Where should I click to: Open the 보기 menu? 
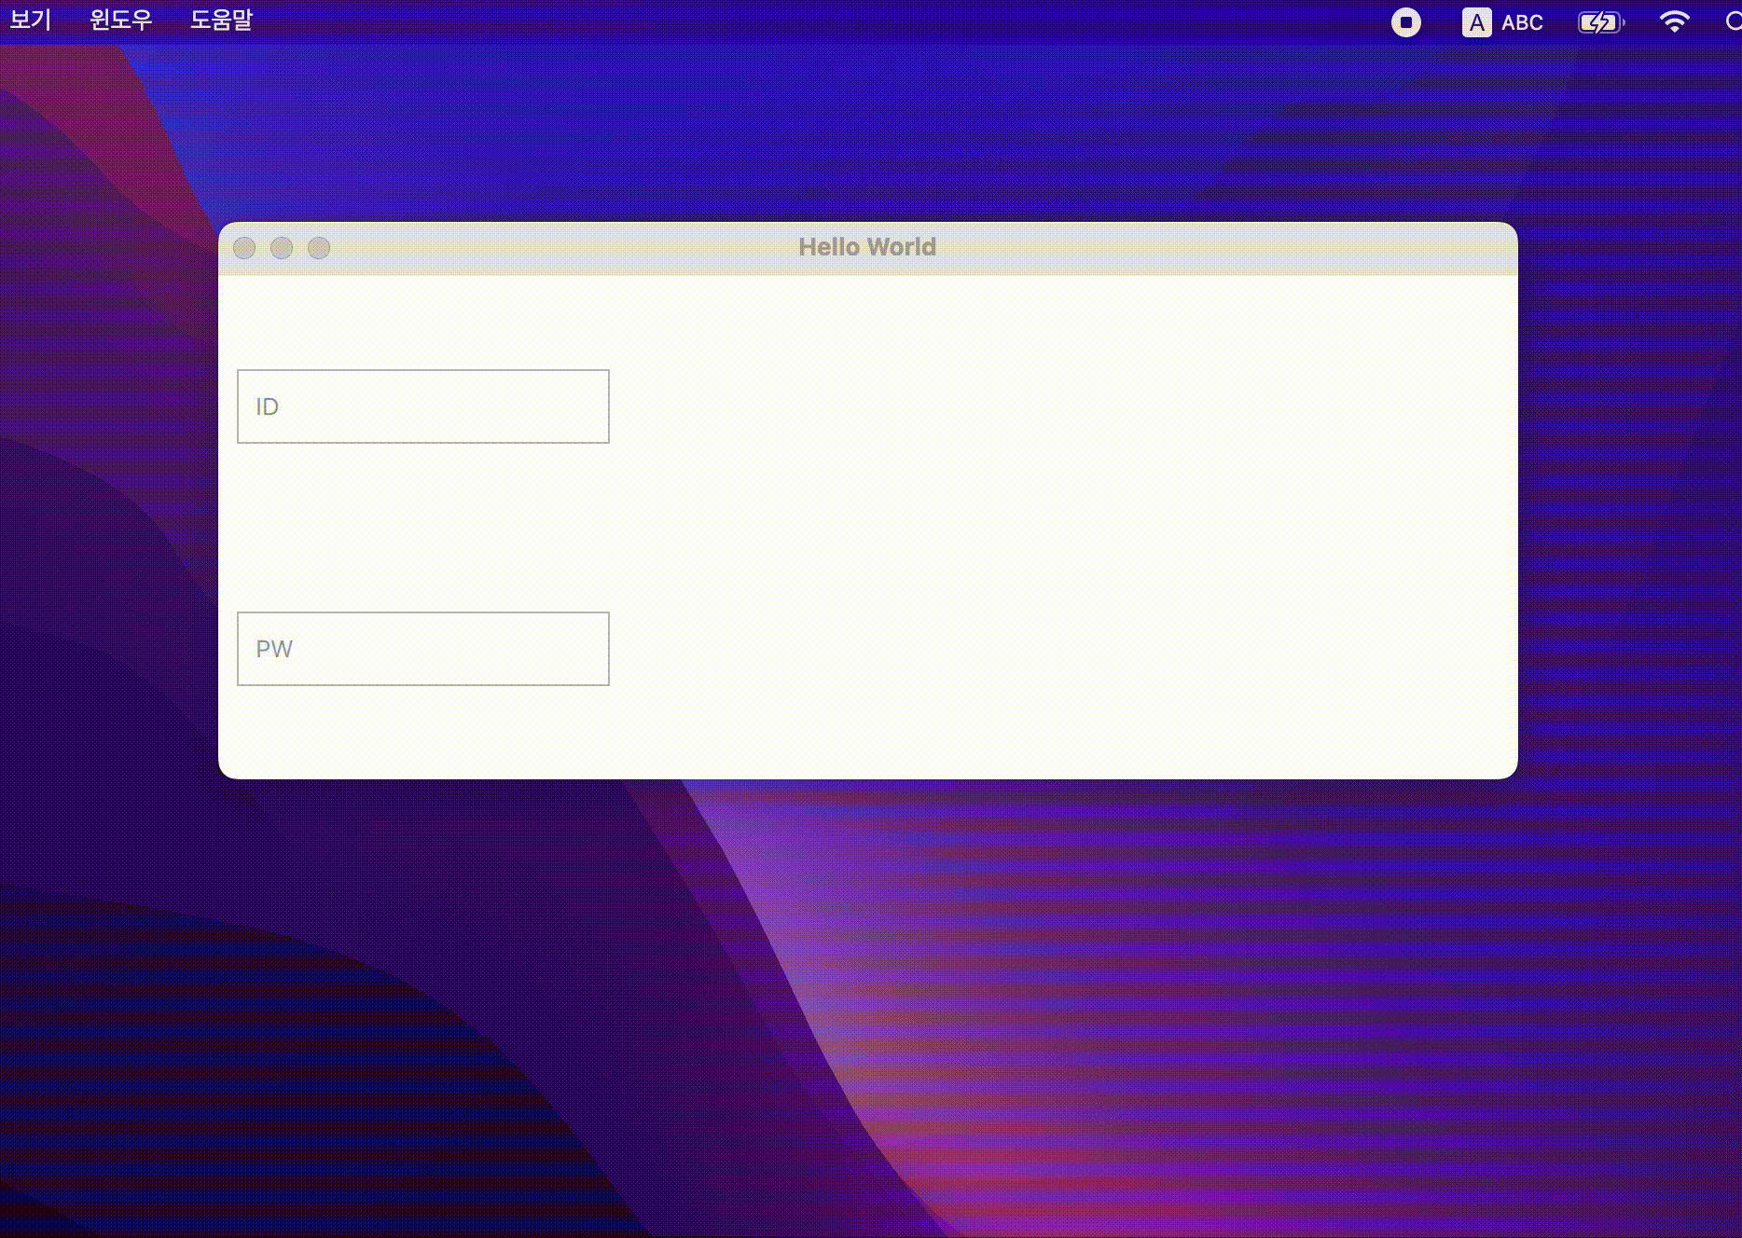click(x=29, y=19)
